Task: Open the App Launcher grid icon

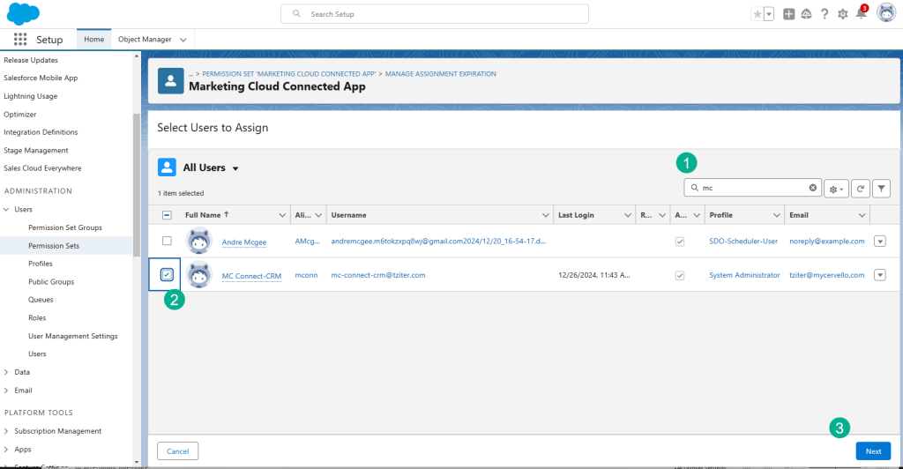Action: tap(20, 40)
